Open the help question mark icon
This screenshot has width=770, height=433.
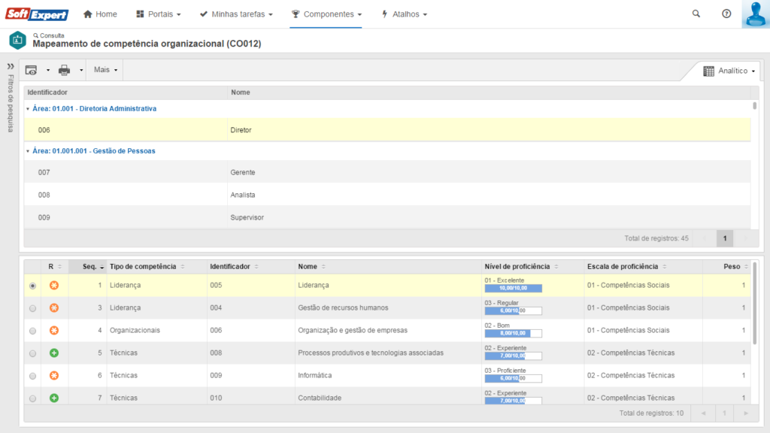(x=726, y=14)
